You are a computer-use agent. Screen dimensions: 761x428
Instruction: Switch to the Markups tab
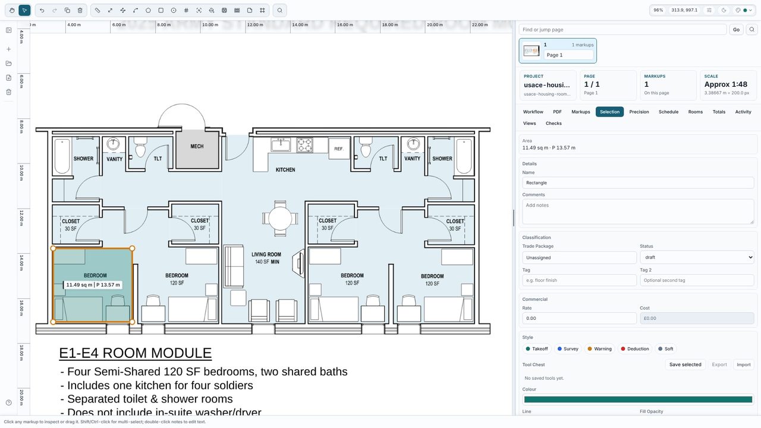581,112
